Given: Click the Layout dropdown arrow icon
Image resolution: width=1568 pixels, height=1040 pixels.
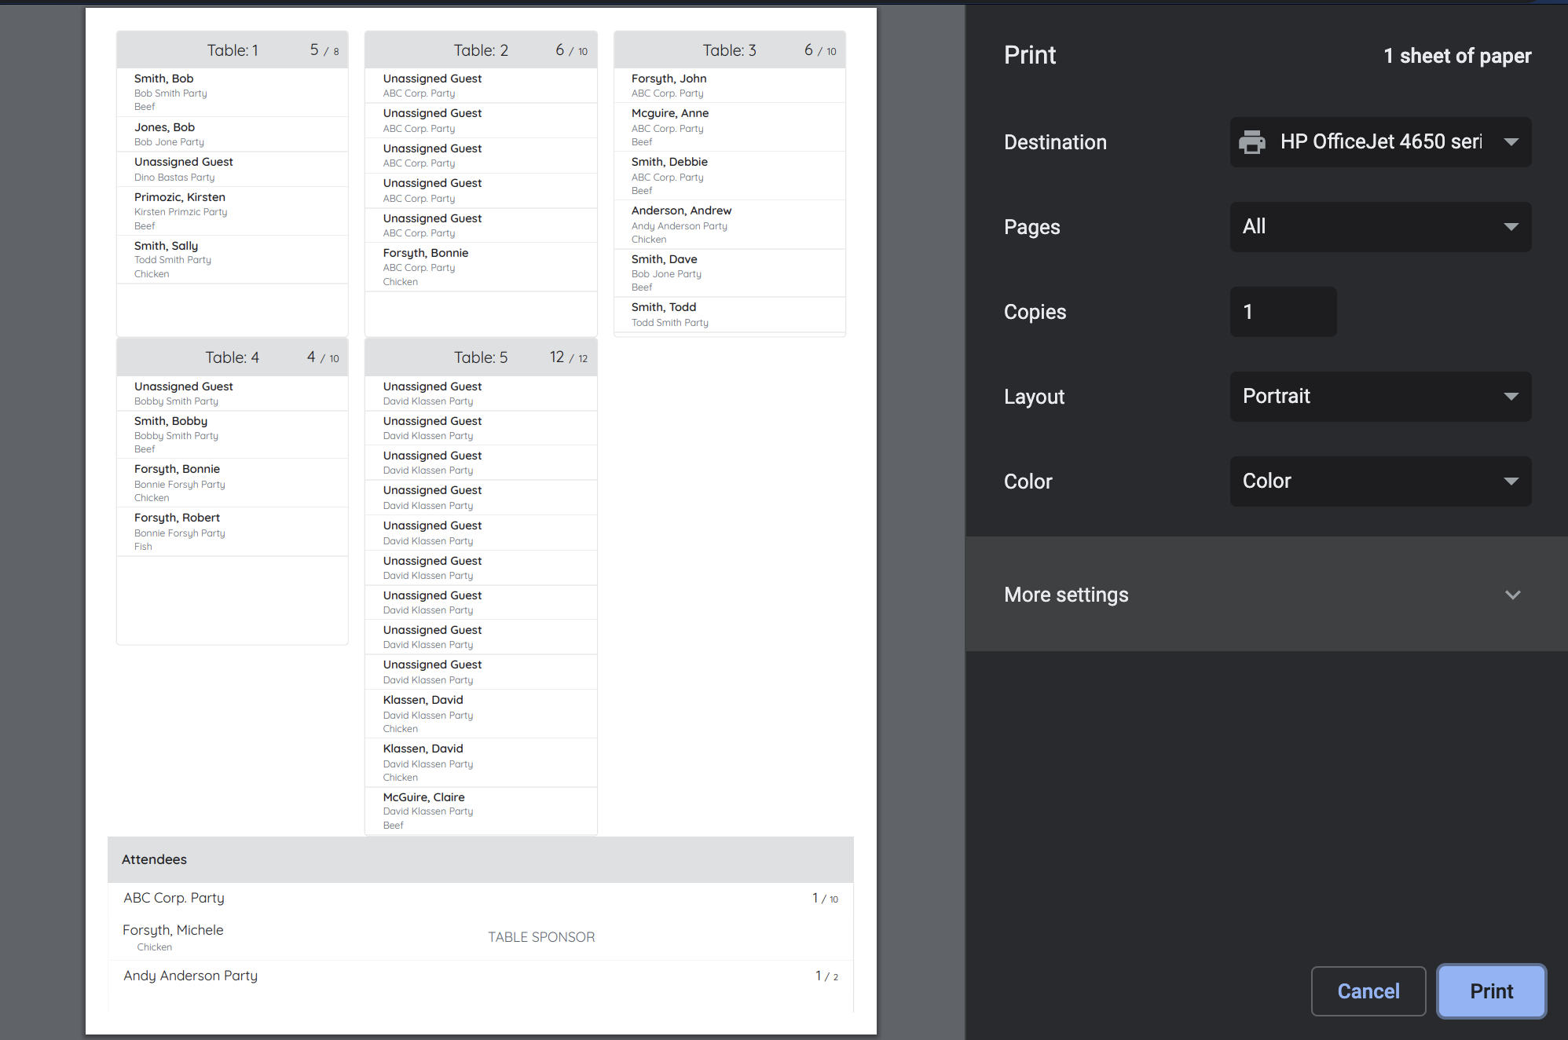Looking at the screenshot, I should 1511,397.
